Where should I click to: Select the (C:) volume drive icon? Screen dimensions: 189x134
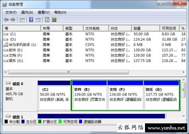point(6,34)
